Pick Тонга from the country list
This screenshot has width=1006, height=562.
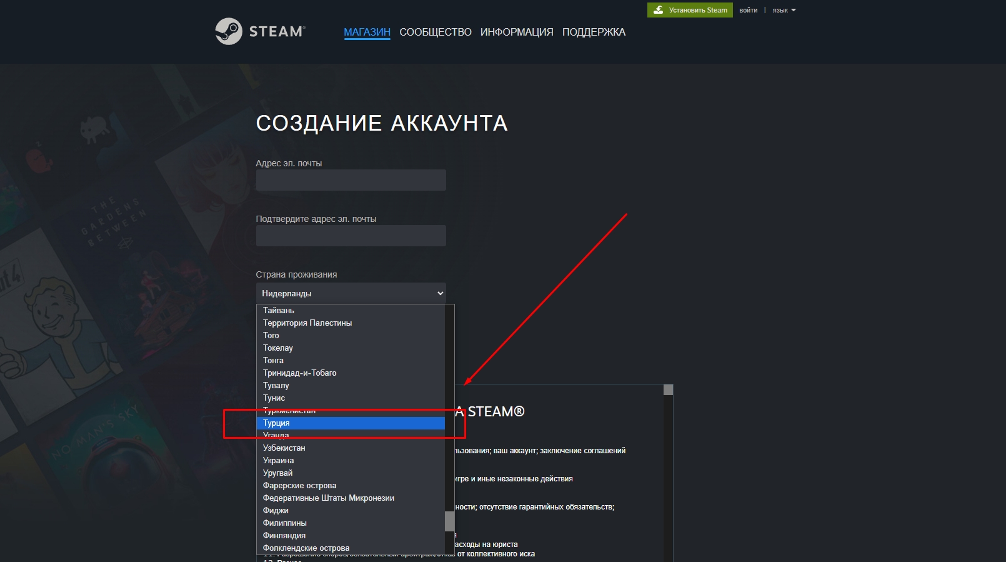tap(351, 361)
